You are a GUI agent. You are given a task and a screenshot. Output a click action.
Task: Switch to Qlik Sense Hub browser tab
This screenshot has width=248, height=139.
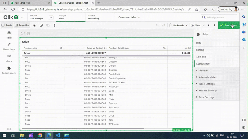[x=30, y=3]
